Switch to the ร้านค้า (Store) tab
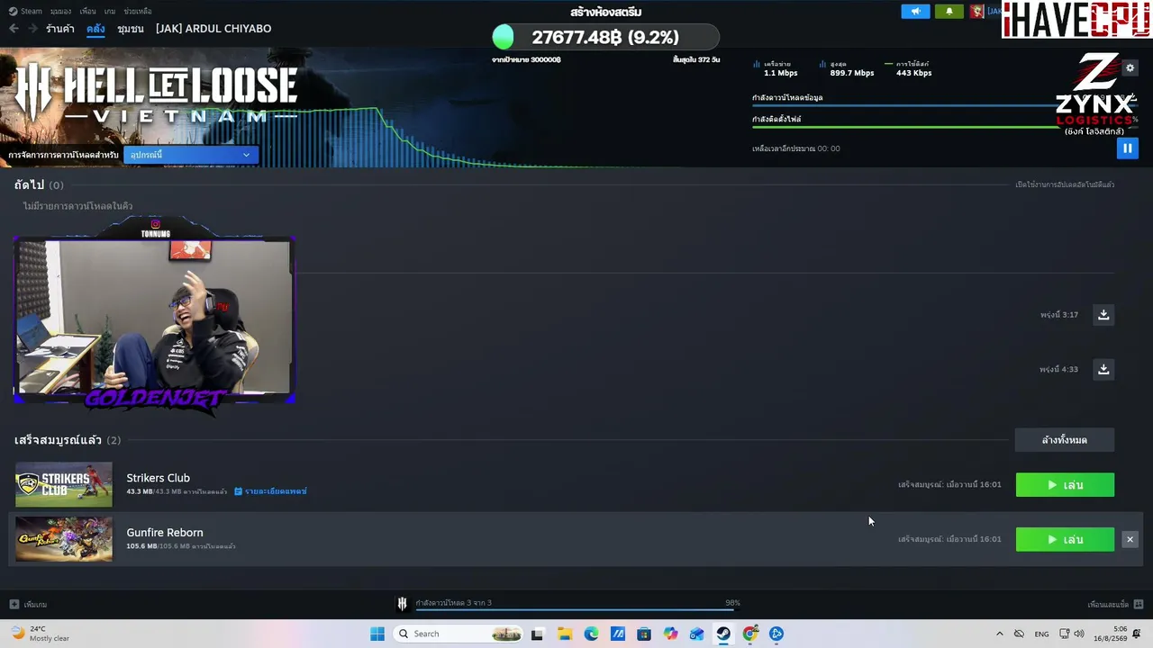 click(x=60, y=29)
